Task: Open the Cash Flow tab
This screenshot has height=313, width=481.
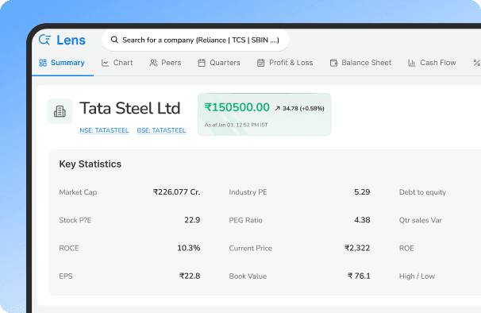Action: (x=432, y=63)
